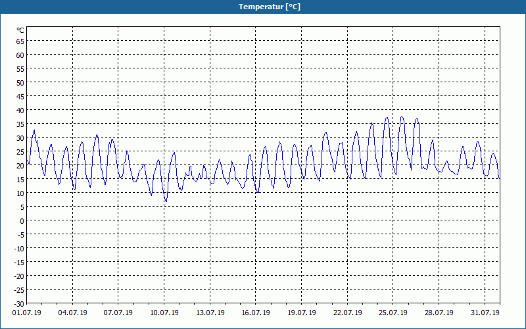This screenshot has width=526, height=329.
Task: Click the 25.07.19 date label
Action: click(393, 313)
